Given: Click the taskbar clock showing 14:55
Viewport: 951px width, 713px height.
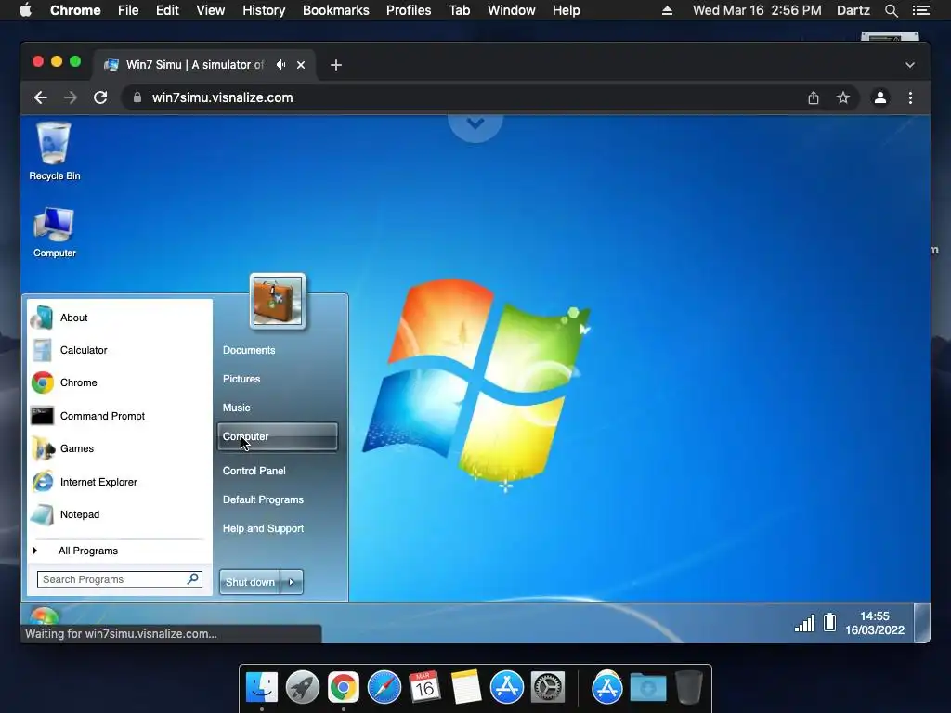Looking at the screenshot, I should [875, 623].
